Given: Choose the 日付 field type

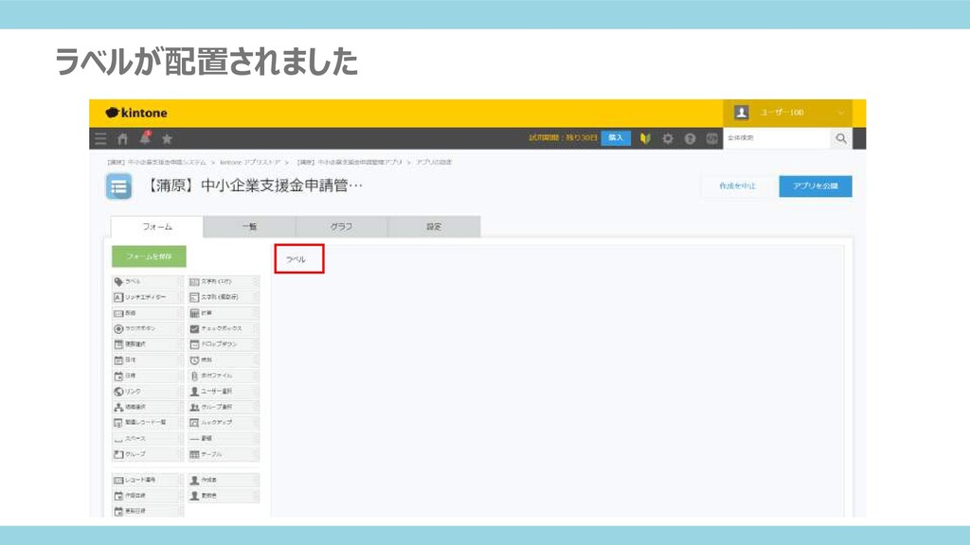Looking at the screenshot, I should tap(147, 360).
